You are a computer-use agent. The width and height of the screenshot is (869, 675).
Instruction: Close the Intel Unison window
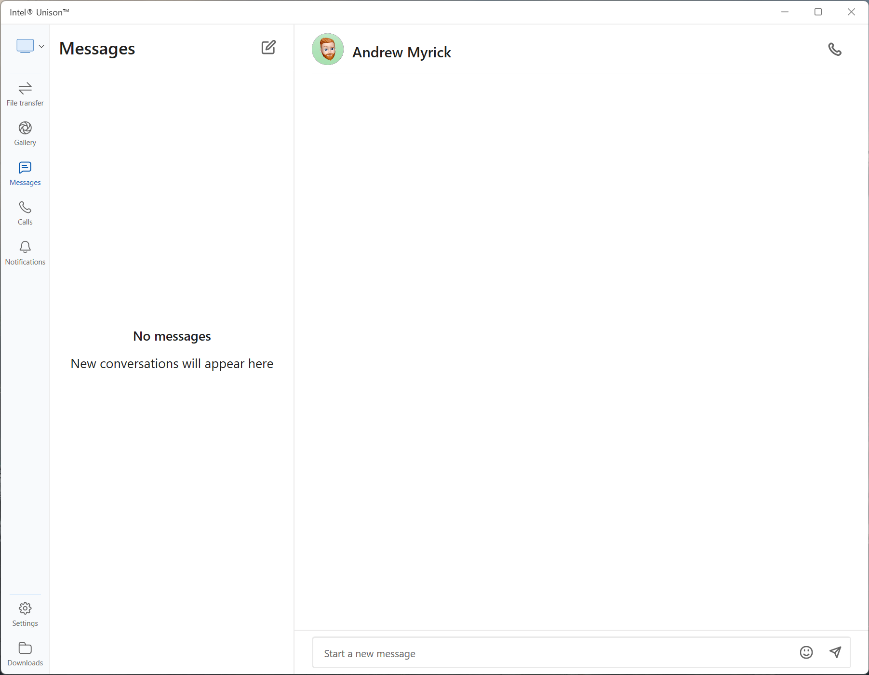pos(851,12)
